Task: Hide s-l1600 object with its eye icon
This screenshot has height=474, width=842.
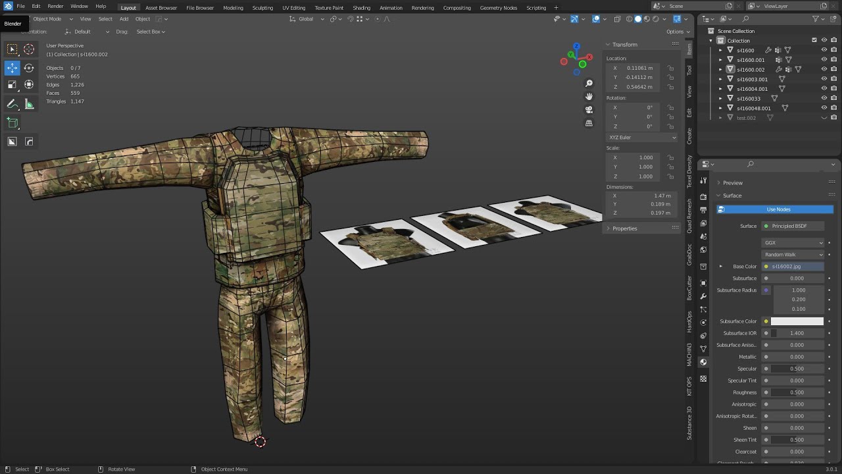Action: [x=824, y=50]
